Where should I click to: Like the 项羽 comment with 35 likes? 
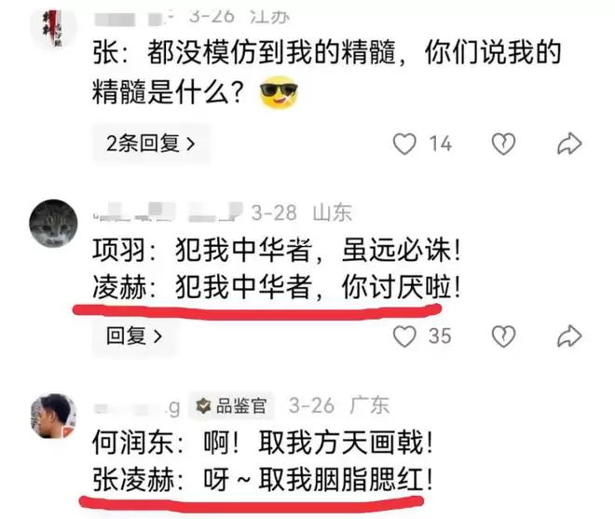click(404, 336)
